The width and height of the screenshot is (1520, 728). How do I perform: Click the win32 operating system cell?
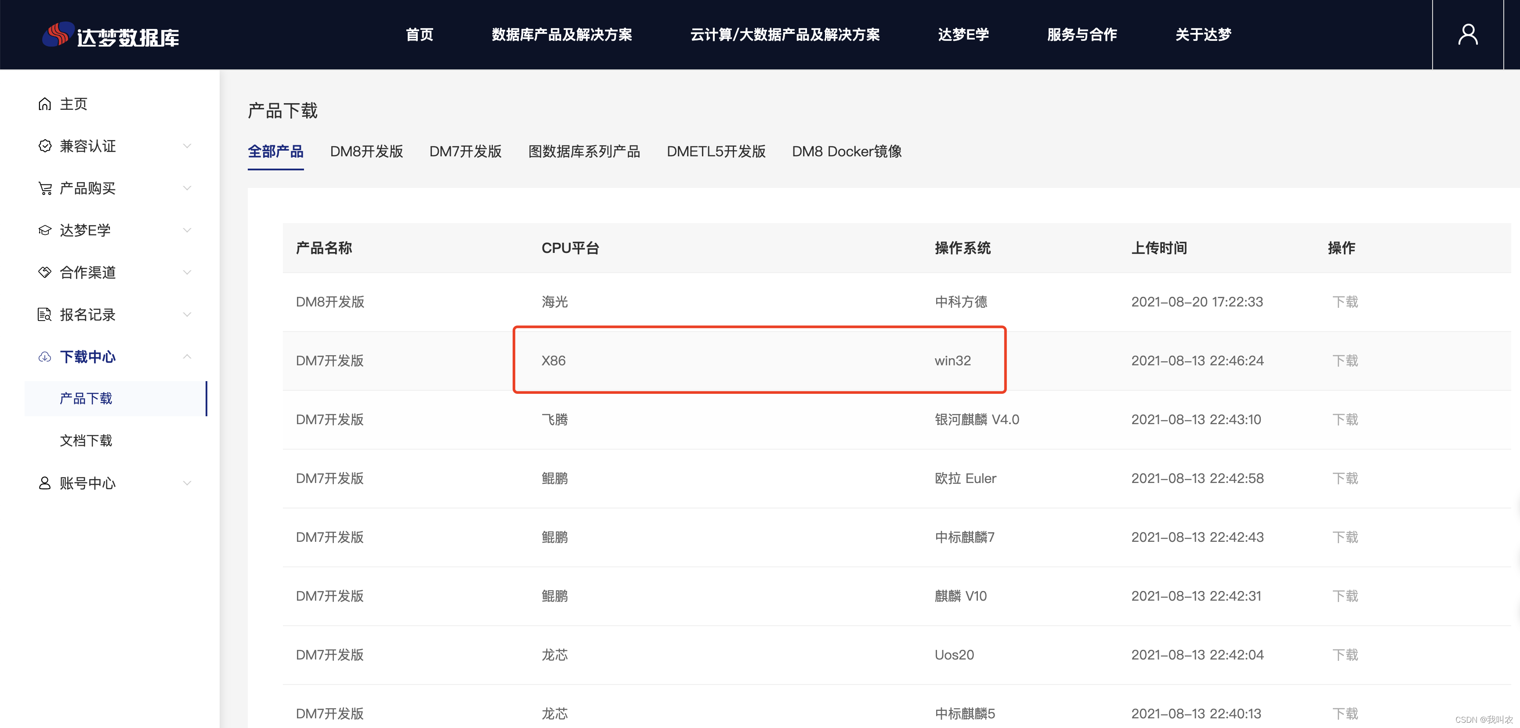[953, 360]
